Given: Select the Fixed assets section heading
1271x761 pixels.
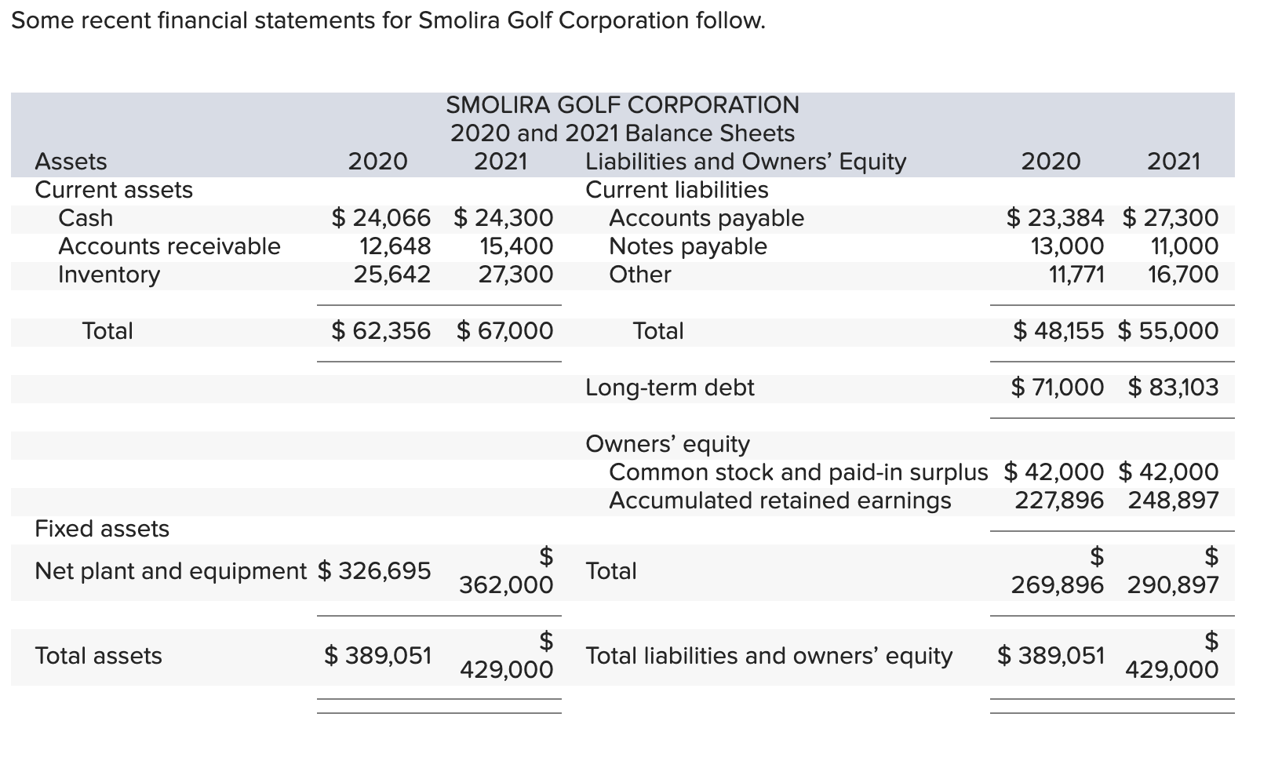Looking at the screenshot, I should click(x=102, y=528).
